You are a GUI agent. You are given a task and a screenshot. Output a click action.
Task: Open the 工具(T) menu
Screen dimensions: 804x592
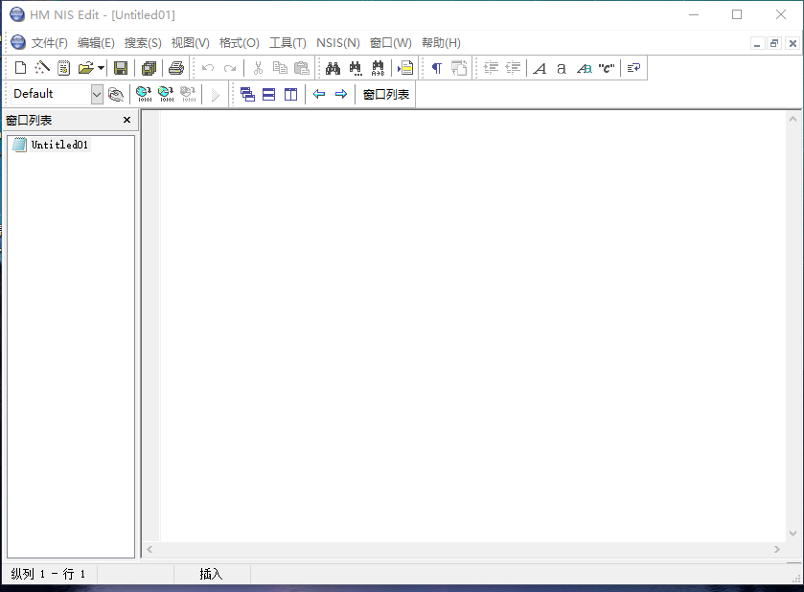[x=287, y=43]
